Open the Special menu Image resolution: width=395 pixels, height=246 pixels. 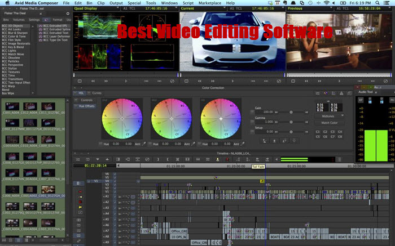point(134,3)
